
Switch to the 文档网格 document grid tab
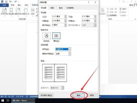point(70,8)
